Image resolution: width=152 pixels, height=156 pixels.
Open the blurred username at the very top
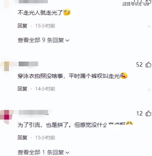pos(33,2)
